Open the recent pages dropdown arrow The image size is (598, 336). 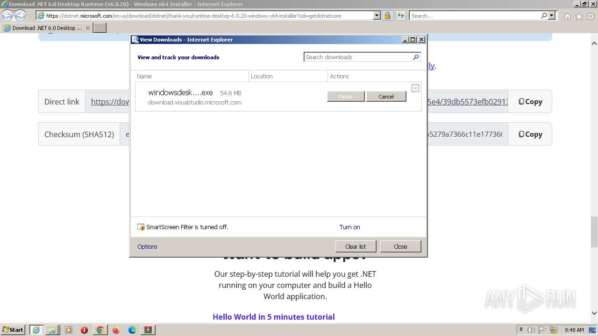[31, 16]
